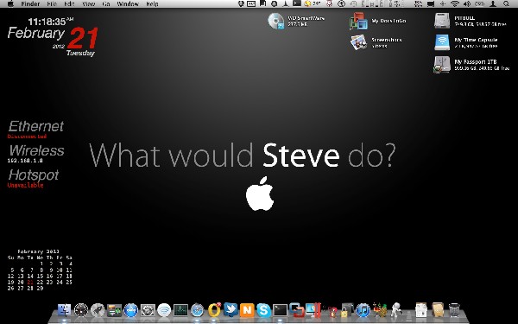The height and width of the screenshot is (324, 518).
Task: Open the Finder menu
Action: pos(30,4)
